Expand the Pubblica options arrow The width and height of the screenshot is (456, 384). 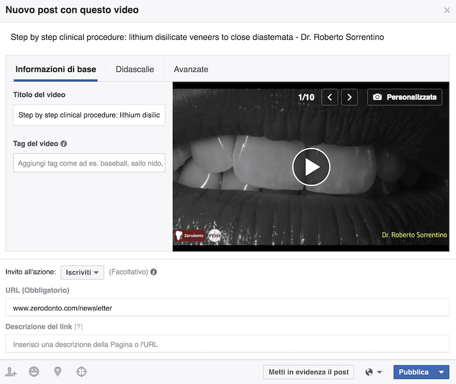coord(441,372)
